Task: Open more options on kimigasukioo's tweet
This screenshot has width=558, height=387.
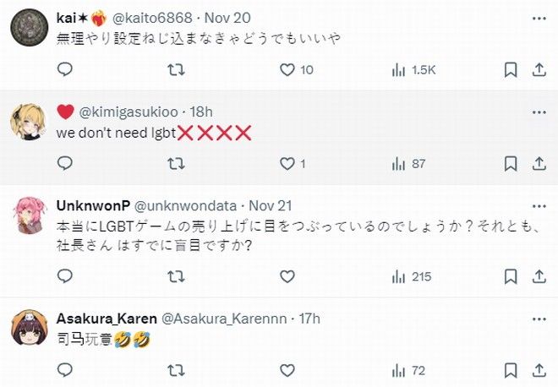Action: pos(537,111)
